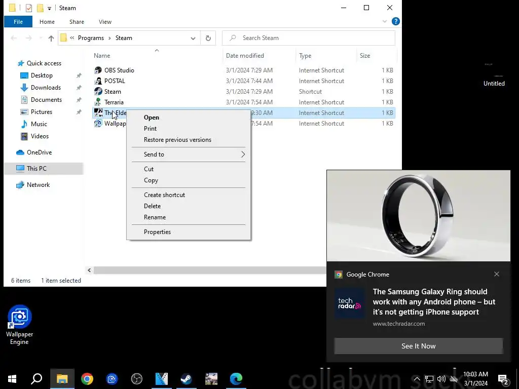Image resolution: width=519 pixels, height=389 pixels.
Task: Select OneDrive in the navigation pane
Action: [39, 152]
